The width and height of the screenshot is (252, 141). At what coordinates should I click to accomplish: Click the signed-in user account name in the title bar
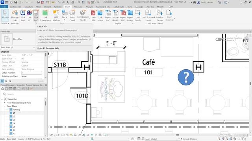point(206,2)
